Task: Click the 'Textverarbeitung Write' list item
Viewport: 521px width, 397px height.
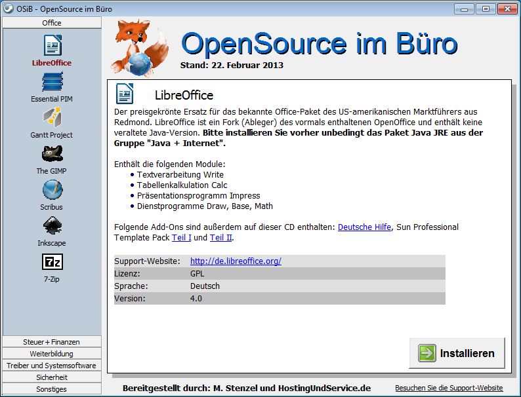Action: pyautogui.click(x=180, y=175)
